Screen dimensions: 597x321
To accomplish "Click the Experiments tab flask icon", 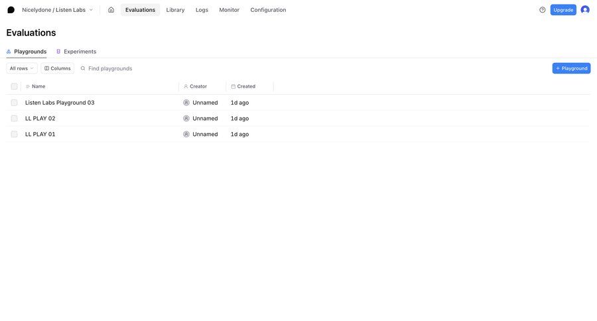I will coord(58,52).
